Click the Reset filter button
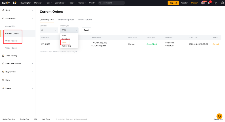The width and height of the screenshot is (225, 122). point(86,30)
